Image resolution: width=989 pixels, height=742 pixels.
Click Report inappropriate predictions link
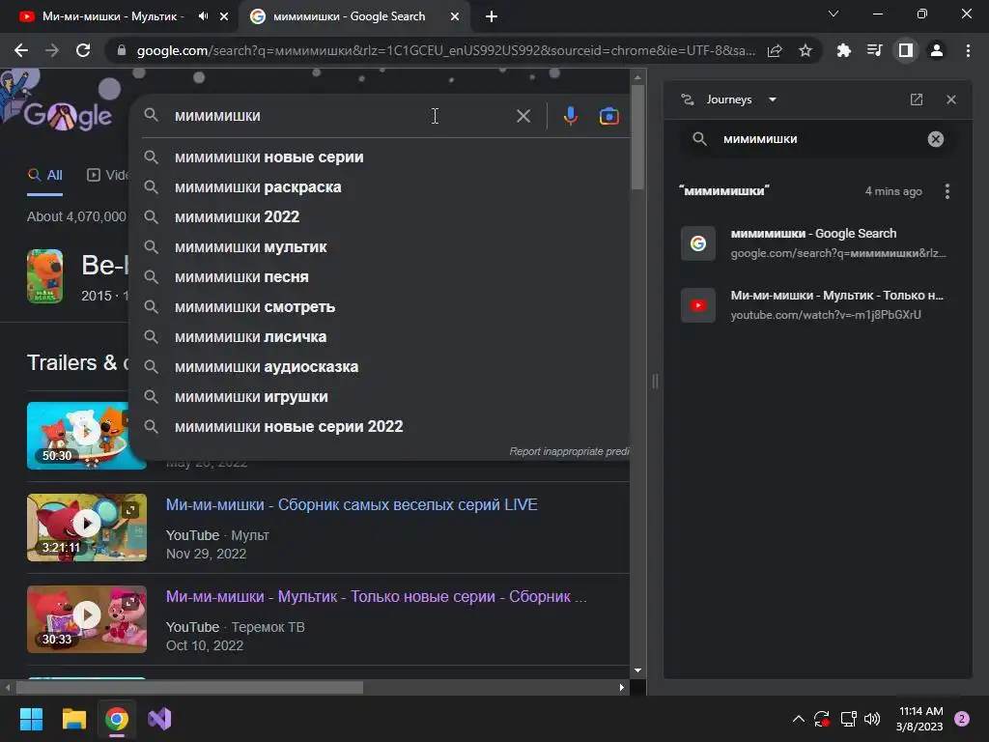point(569,451)
